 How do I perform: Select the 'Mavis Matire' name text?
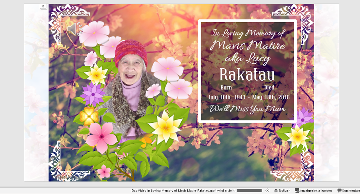tap(247, 45)
